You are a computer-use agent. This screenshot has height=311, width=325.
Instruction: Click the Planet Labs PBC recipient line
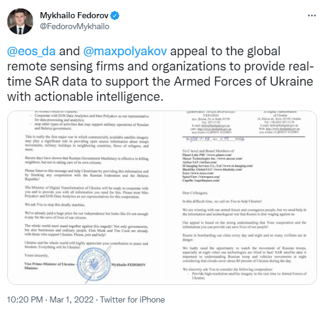click(207, 155)
